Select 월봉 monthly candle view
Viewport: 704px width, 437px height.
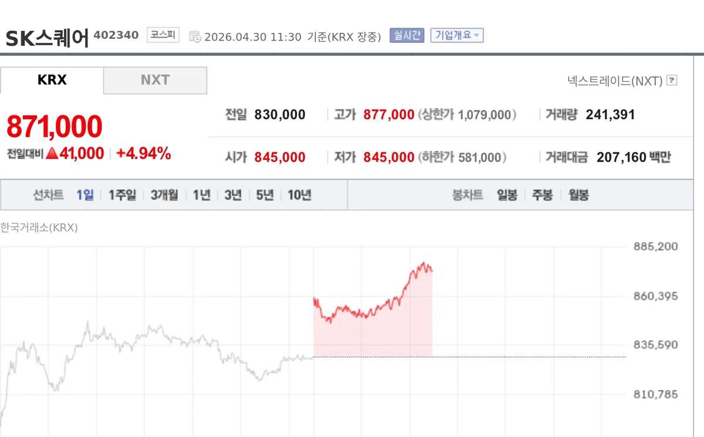[577, 194]
